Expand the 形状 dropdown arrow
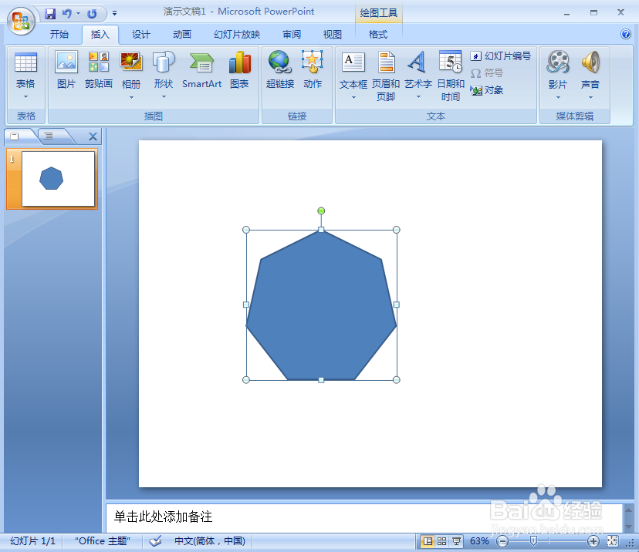The image size is (639, 552). coord(164,97)
